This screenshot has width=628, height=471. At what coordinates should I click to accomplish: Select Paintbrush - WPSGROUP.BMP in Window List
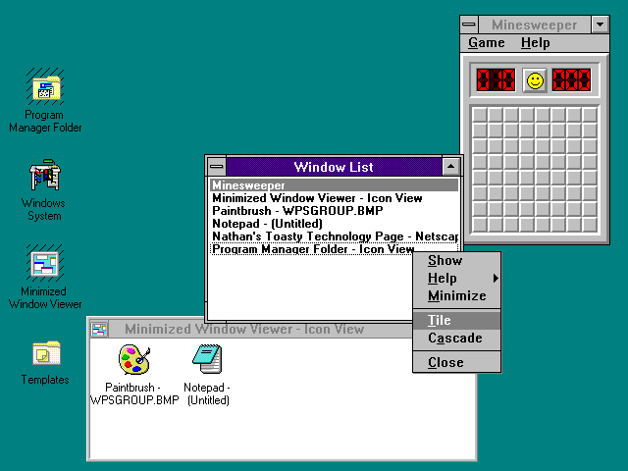334,211
